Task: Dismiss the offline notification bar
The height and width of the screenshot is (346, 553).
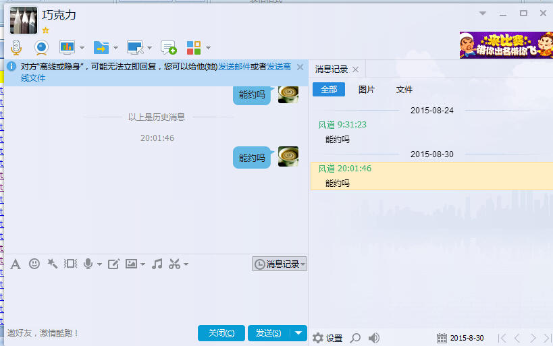Action: tap(300, 67)
